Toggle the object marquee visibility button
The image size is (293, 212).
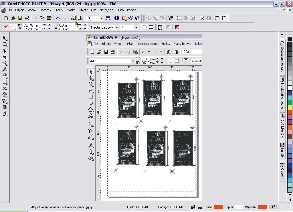(x=224, y=18)
